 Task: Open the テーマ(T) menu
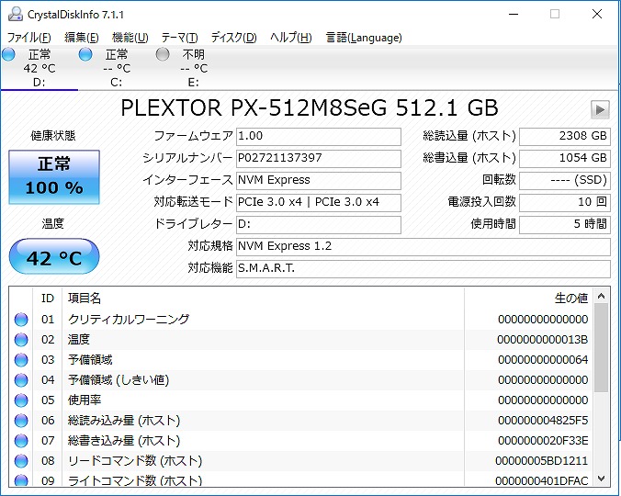click(179, 38)
